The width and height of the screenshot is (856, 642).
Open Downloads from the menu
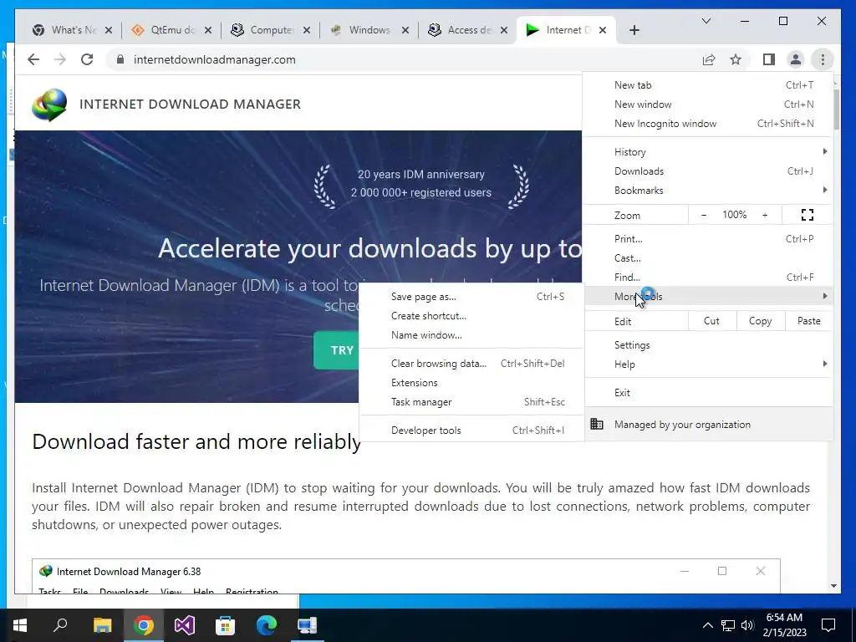point(708,171)
